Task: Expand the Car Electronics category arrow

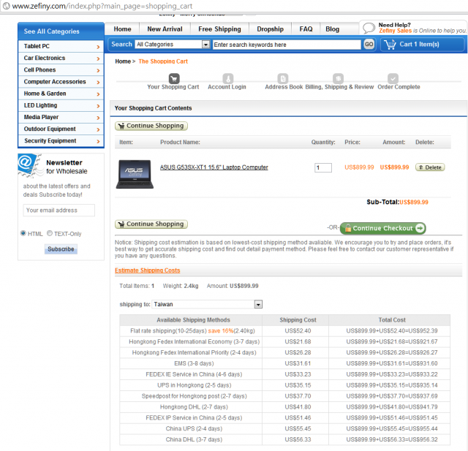Action: pyautogui.click(x=98, y=58)
